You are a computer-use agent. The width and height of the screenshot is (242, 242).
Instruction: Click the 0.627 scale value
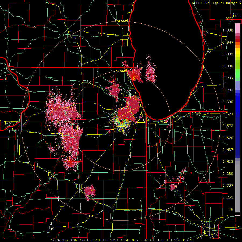[228, 114]
